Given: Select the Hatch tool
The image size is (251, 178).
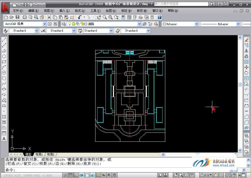Looking at the screenshot, I should [4, 117].
